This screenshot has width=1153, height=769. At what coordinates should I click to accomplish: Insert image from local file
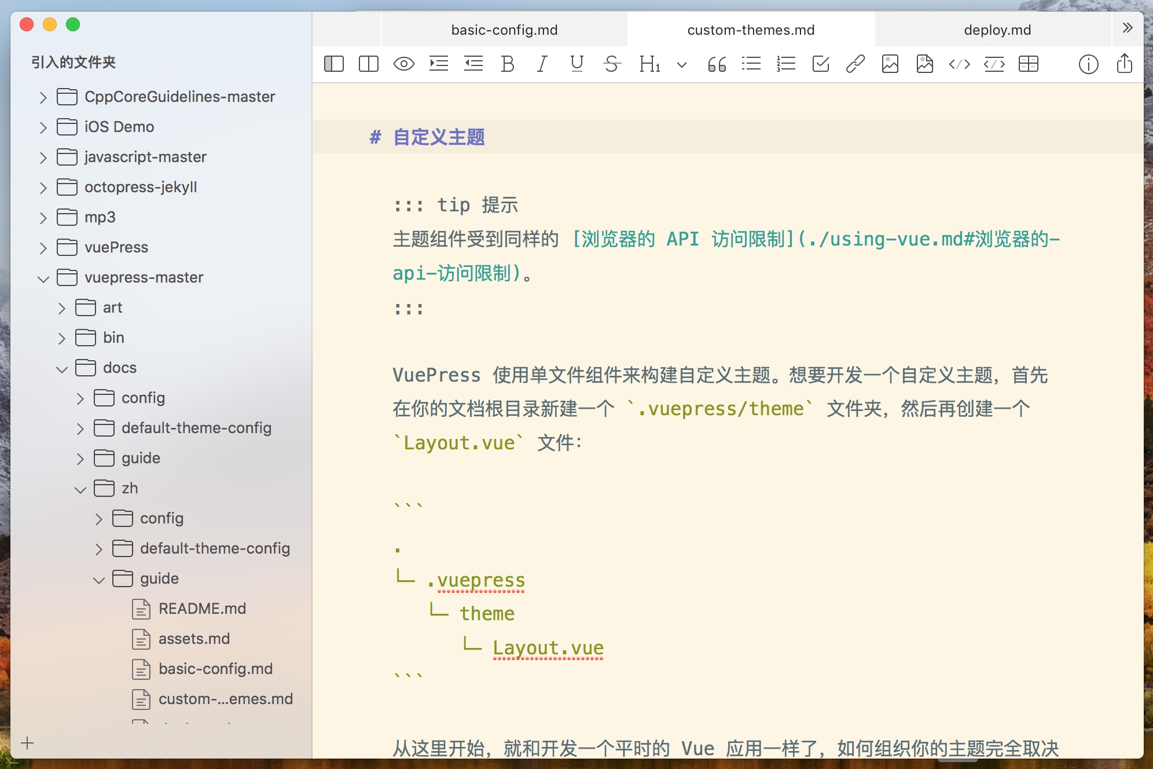[925, 64]
